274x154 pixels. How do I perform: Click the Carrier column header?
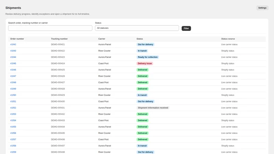[x=102, y=39]
